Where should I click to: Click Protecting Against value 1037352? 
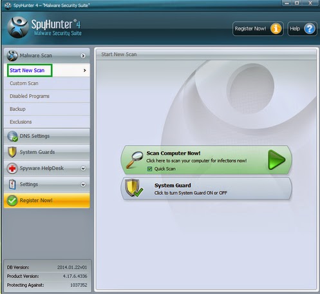[79, 285]
